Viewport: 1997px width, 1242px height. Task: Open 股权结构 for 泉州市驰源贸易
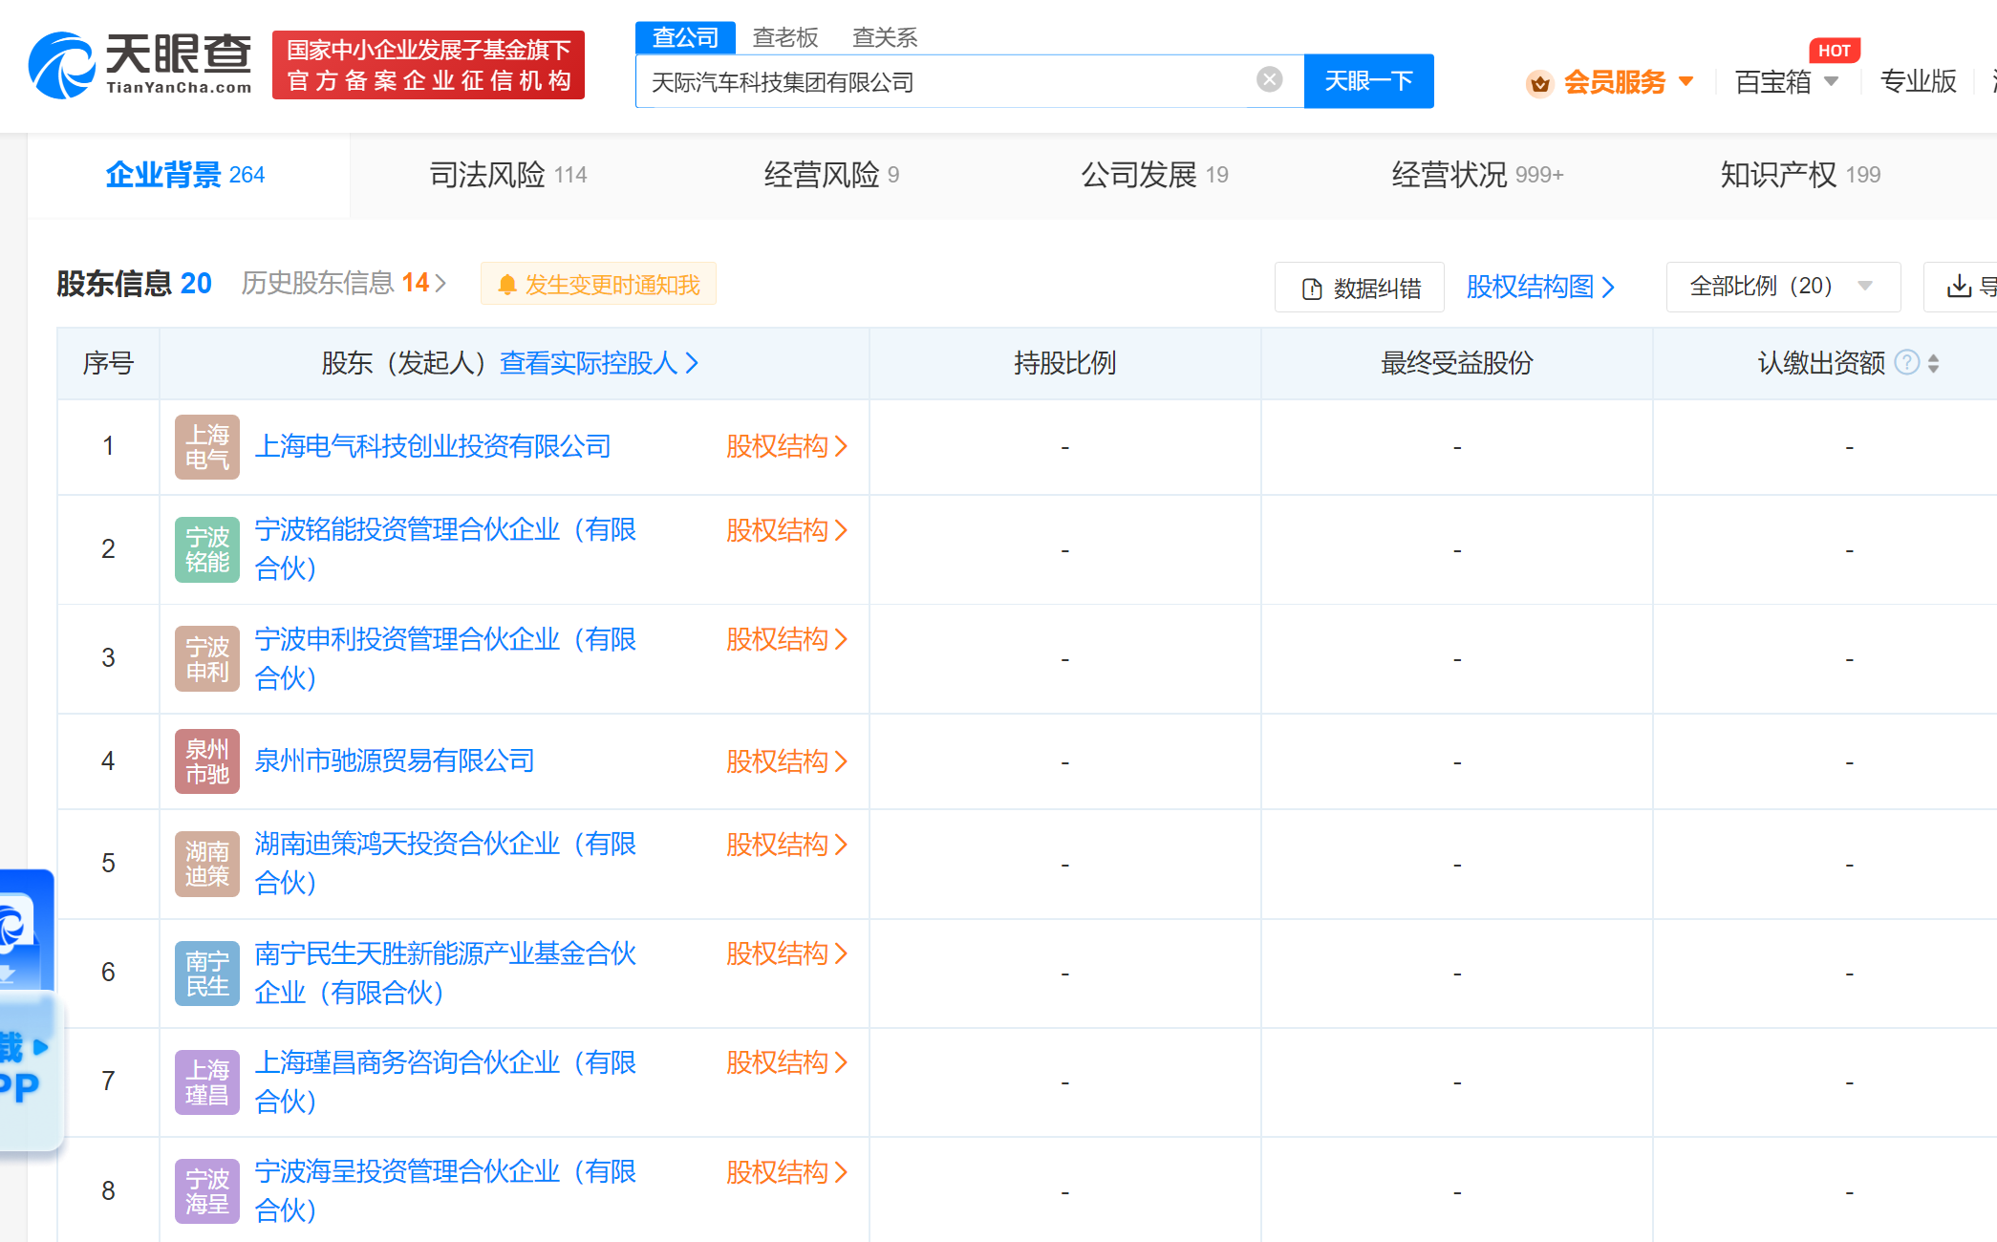[786, 761]
